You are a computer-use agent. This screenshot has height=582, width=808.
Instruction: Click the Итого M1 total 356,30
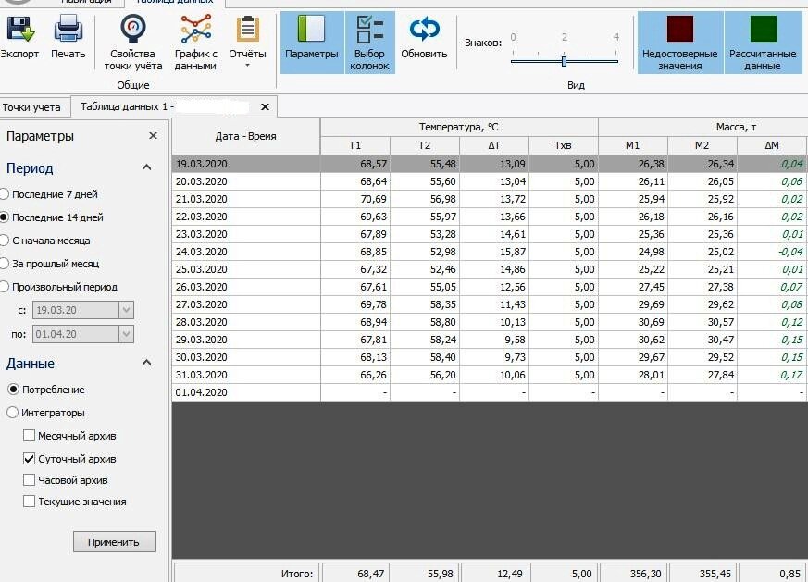pos(633,574)
